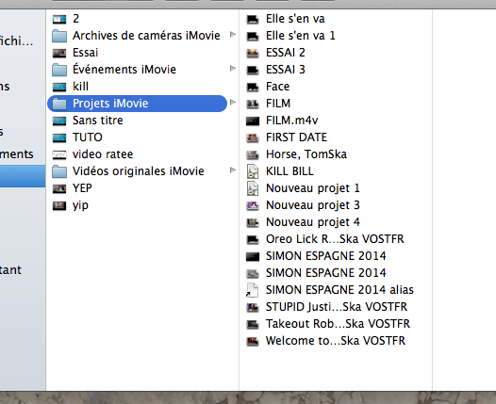Click the sidebar item ending in 'ments'
Image resolution: width=496 pixels, height=404 pixels.
[x=17, y=154]
